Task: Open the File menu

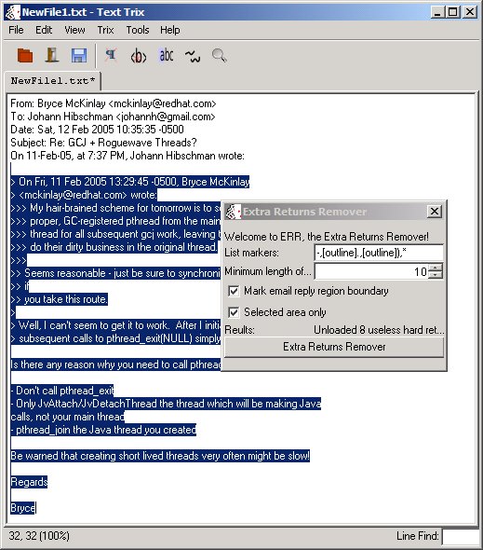Action: tap(16, 30)
